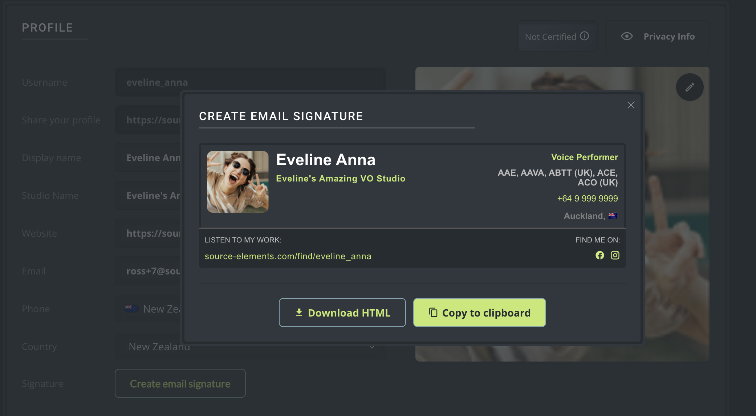Viewport: 756px width, 416px height.
Task: Click the Facebook icon in signature
Action: pos(599,255)
